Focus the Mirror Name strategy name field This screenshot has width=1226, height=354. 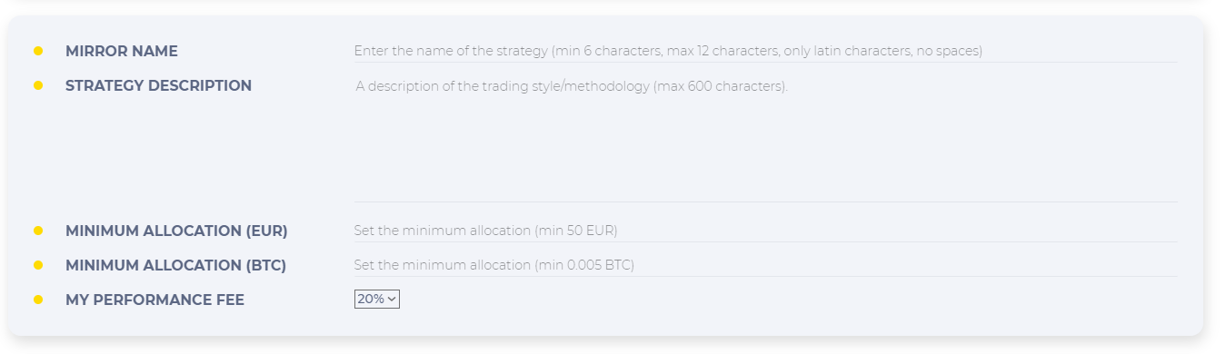(x=765, y=51)
